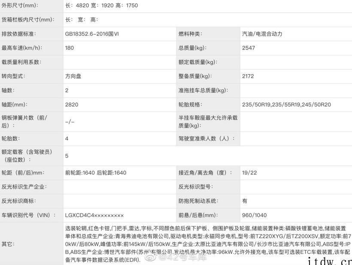
Task: Click the 排放依据标准 label
Action: point(19,34)
